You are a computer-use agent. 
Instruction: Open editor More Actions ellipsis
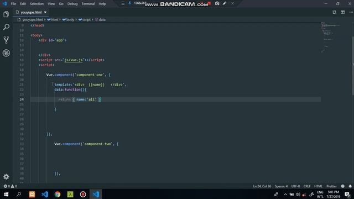pos(351,12)
